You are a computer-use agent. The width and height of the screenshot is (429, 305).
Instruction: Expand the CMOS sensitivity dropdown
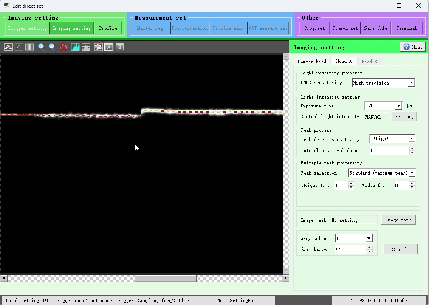pos(411,82)
